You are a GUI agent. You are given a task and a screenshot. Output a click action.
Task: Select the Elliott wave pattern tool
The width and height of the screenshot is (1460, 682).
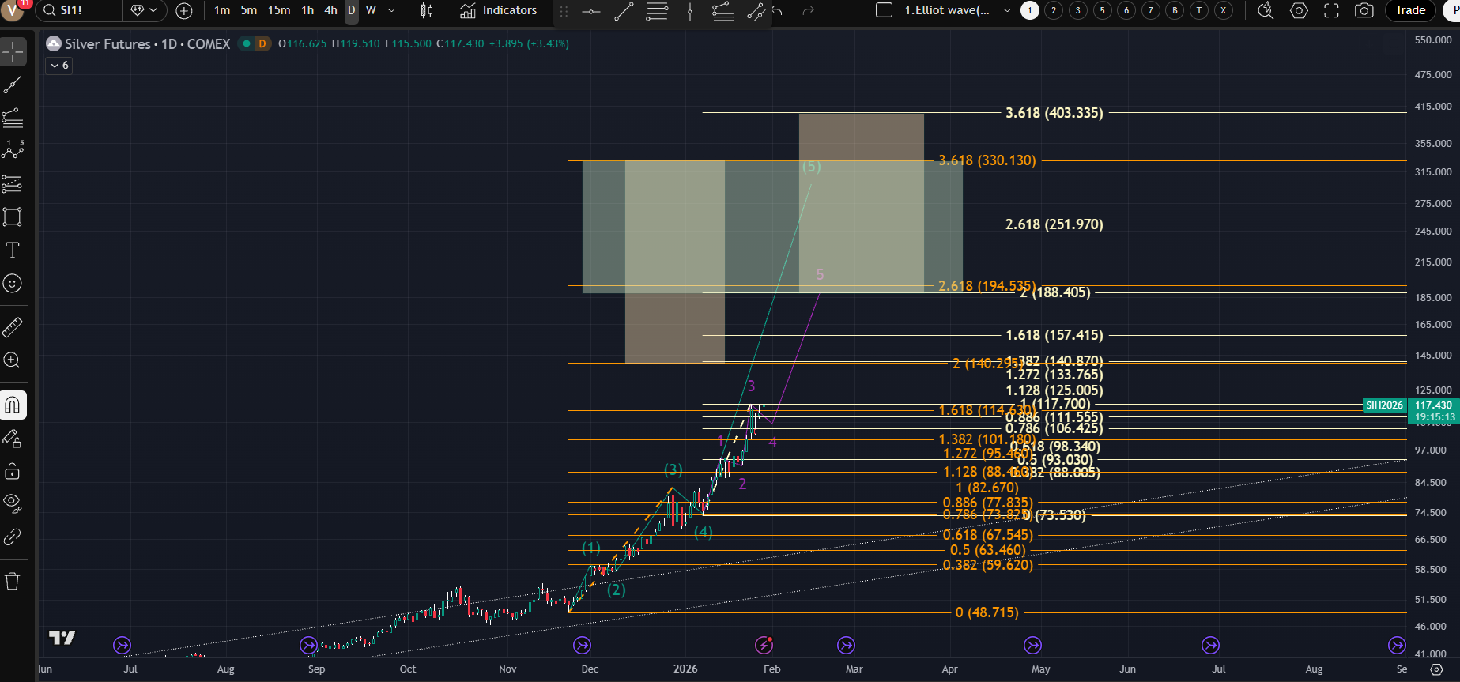click(x=13, y=150)
